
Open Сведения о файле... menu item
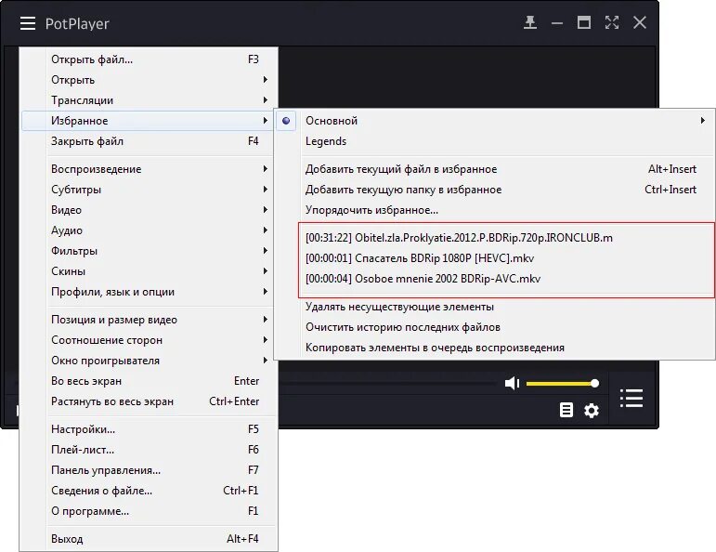coord(150,491)
